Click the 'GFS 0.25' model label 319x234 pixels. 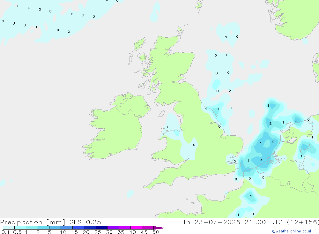click(x=85, y=222)
